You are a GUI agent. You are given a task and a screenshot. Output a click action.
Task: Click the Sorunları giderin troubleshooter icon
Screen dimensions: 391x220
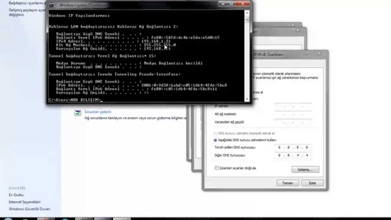pyautogui.click(x=78, y=113)
